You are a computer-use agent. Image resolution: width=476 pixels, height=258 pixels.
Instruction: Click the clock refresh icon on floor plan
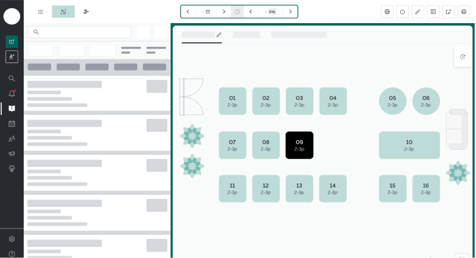(463, 57)
